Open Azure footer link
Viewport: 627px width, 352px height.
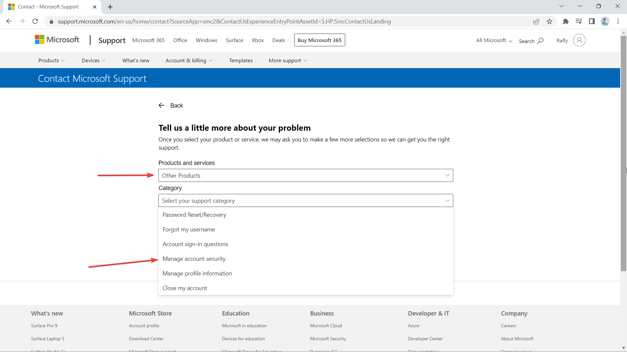pyautogui.click(x=413, y=326)
